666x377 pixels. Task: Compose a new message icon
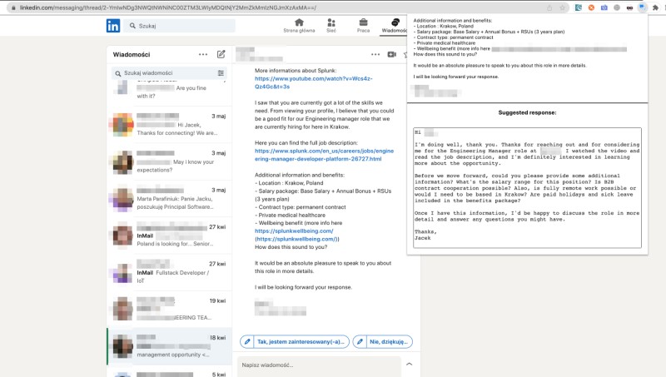[221, 54]
